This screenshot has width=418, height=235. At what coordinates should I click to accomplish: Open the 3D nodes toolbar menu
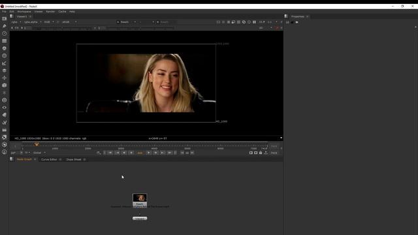click(x=5, y=86)
